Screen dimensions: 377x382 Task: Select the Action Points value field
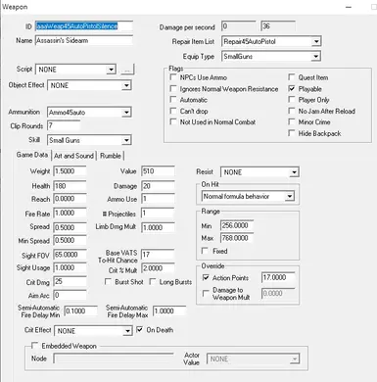278,277
